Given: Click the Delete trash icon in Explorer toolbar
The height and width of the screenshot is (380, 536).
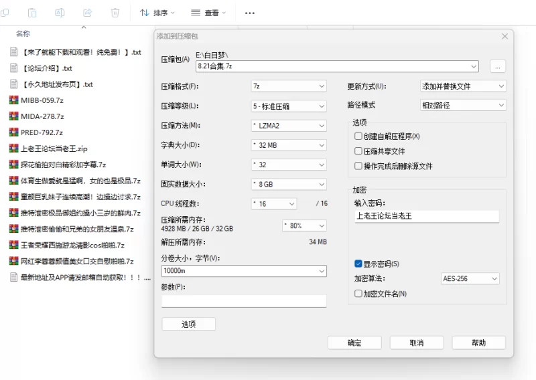Looking at the screenshot, I should [x=115, y=13].
